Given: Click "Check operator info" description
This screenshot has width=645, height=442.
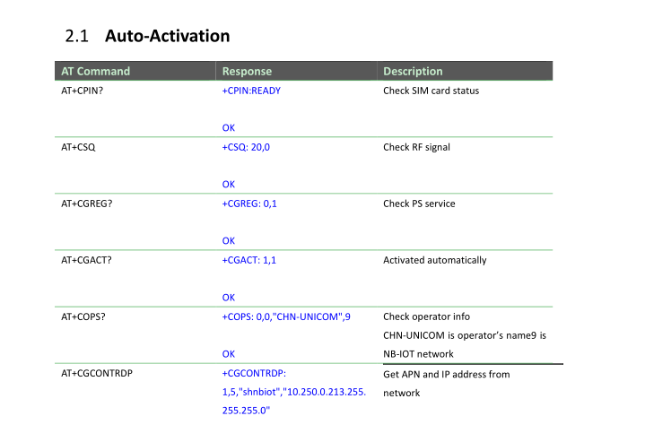Looking at the screenshot, I should pos(426,316).
